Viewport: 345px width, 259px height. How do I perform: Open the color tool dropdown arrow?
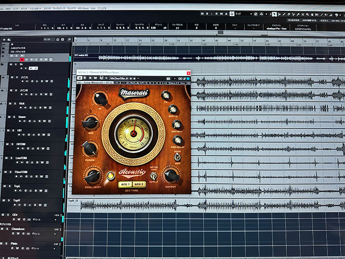[340, 15]
